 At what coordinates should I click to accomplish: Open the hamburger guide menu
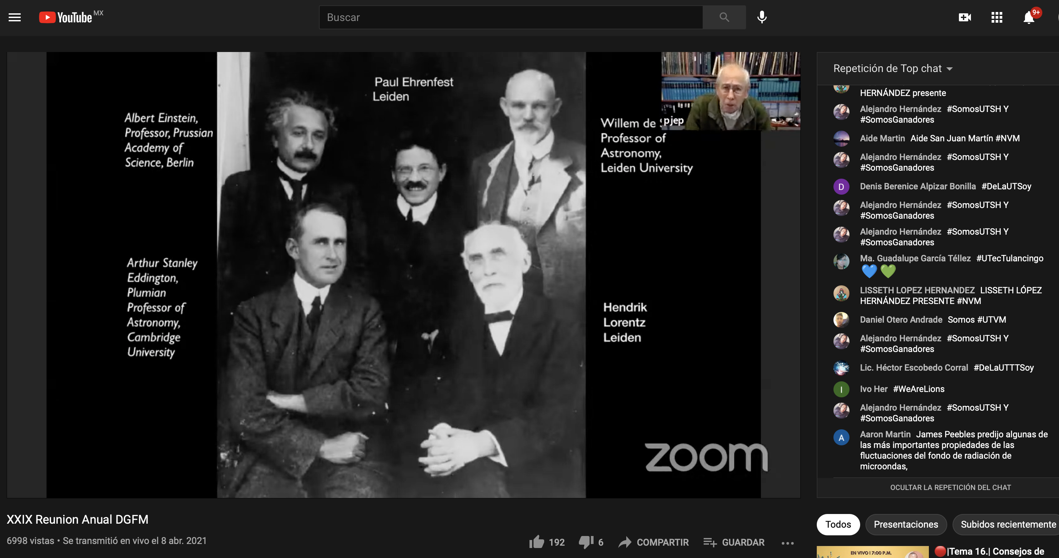15,17
